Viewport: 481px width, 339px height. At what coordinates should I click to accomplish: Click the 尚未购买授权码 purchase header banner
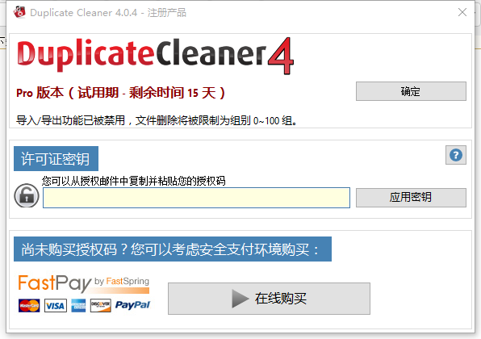pyautogui.click(x=173, y=249)
